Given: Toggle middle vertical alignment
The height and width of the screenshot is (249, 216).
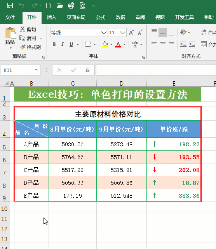Looking at the screenshot, I should (x=163, y=32).
